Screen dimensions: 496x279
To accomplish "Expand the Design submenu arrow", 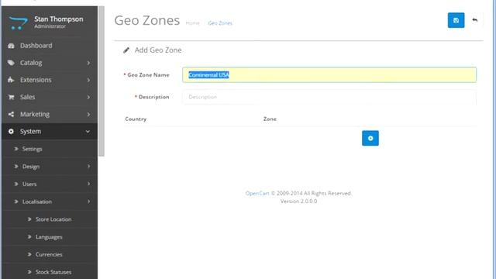I will click(x=88, y=166).
